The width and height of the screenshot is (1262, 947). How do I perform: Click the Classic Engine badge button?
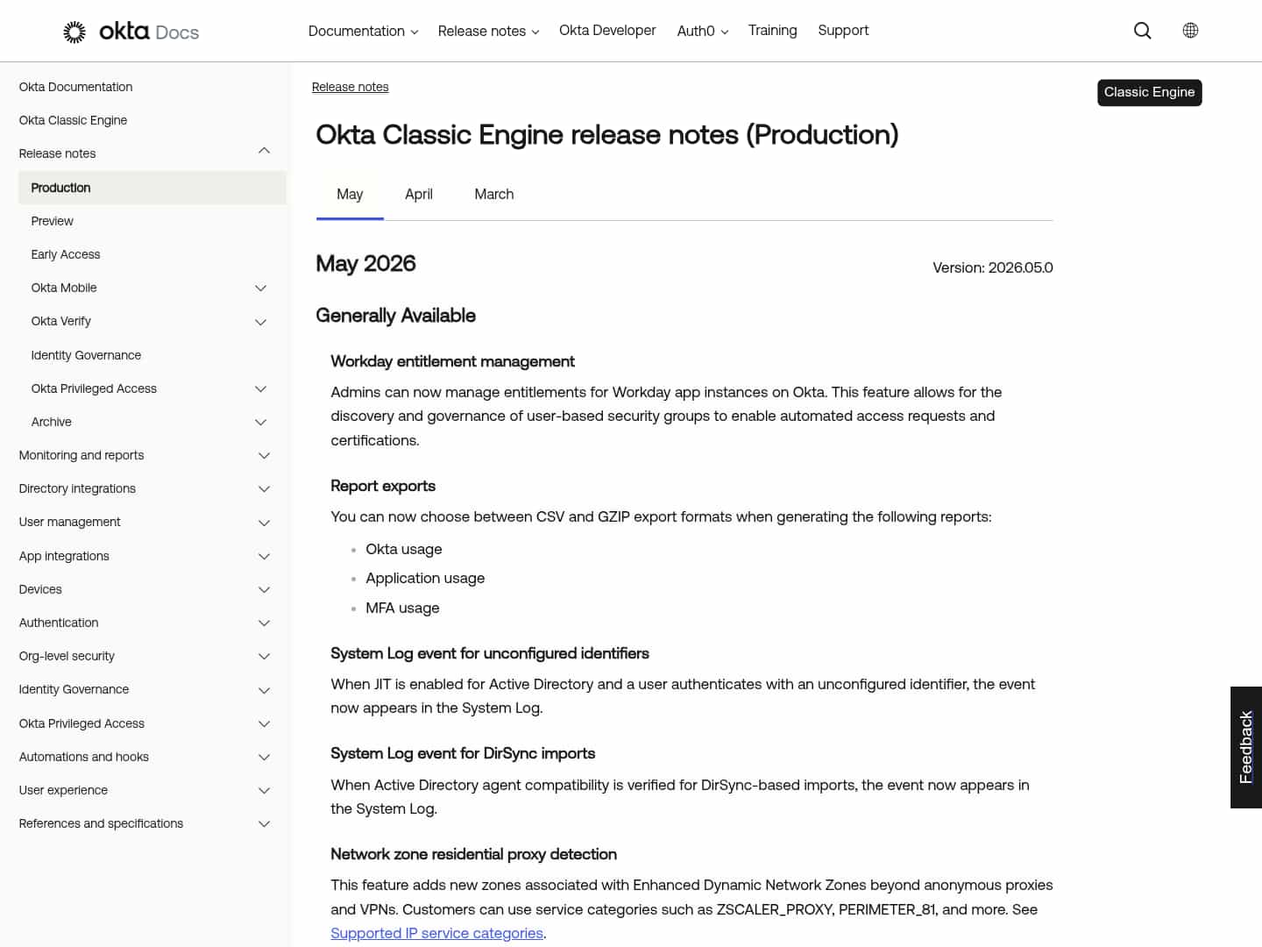click(1149, 92)
